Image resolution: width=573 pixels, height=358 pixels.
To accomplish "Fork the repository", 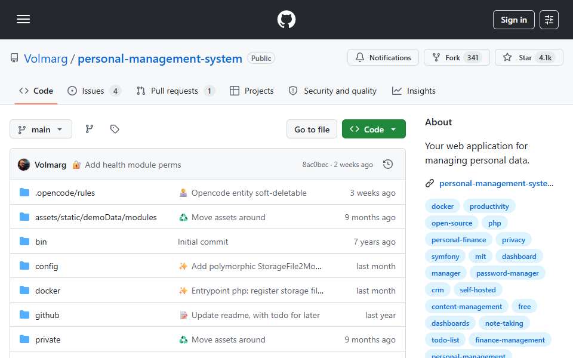I will tap(457, 58).
